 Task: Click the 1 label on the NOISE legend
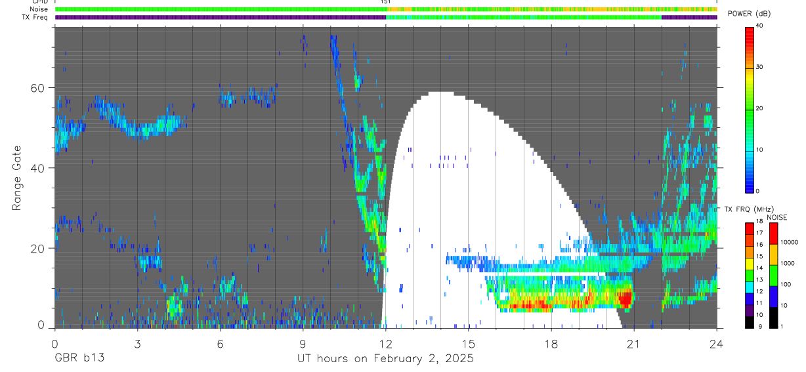click(782, 327)
